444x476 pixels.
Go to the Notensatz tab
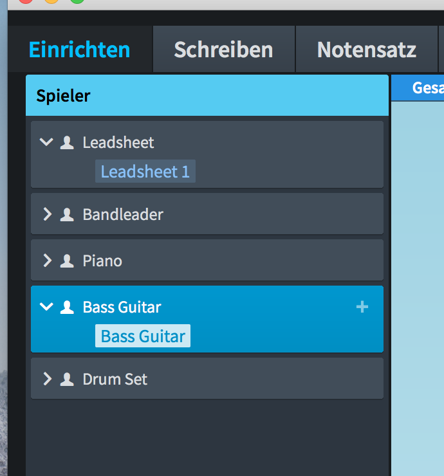pos(367,50)
